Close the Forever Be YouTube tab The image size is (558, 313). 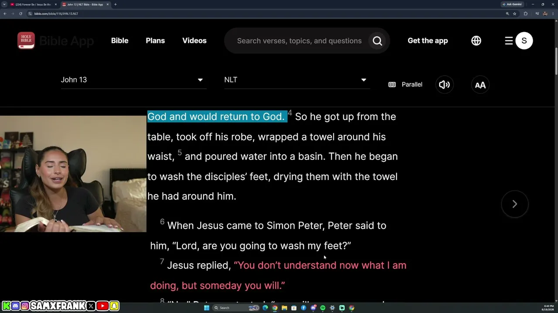[x=56, y=4]
